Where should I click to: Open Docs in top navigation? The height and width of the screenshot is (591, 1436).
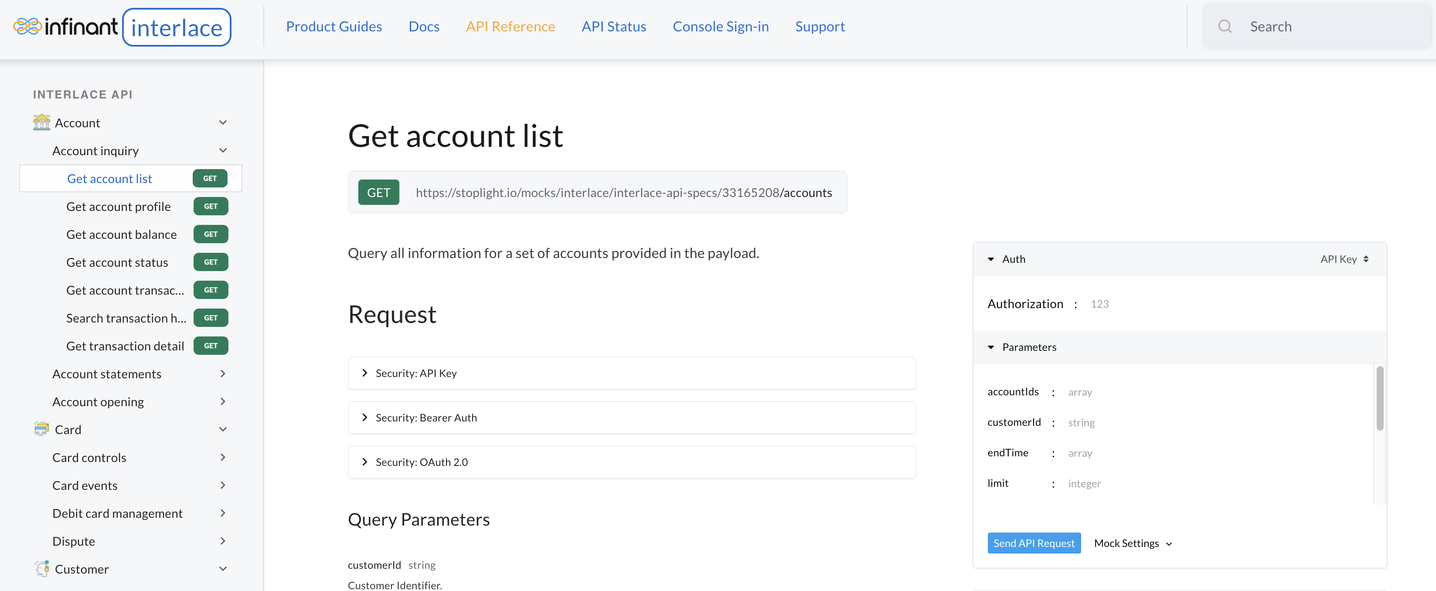click(424, 26)
